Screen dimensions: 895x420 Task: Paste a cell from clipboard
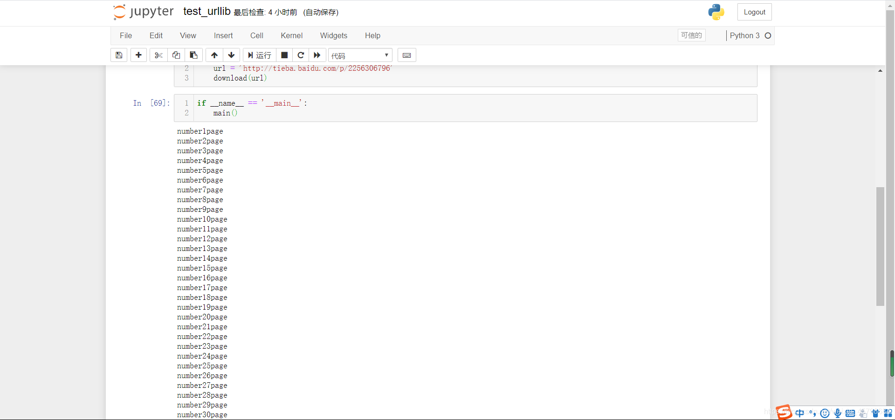[x=193, y=55]
